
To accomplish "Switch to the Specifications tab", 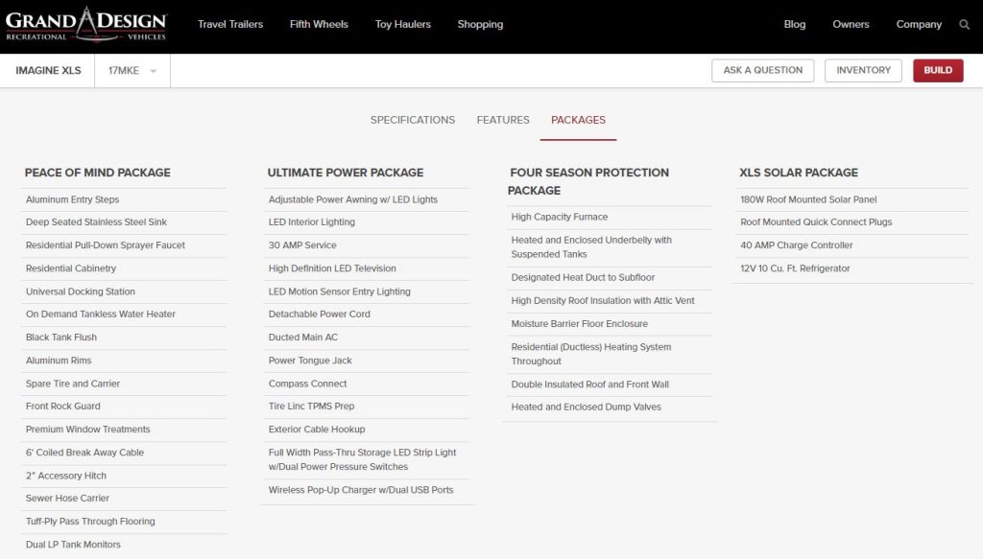I will point(413,120).
